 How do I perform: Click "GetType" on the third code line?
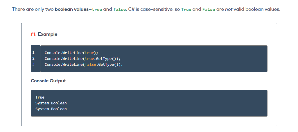106,64
